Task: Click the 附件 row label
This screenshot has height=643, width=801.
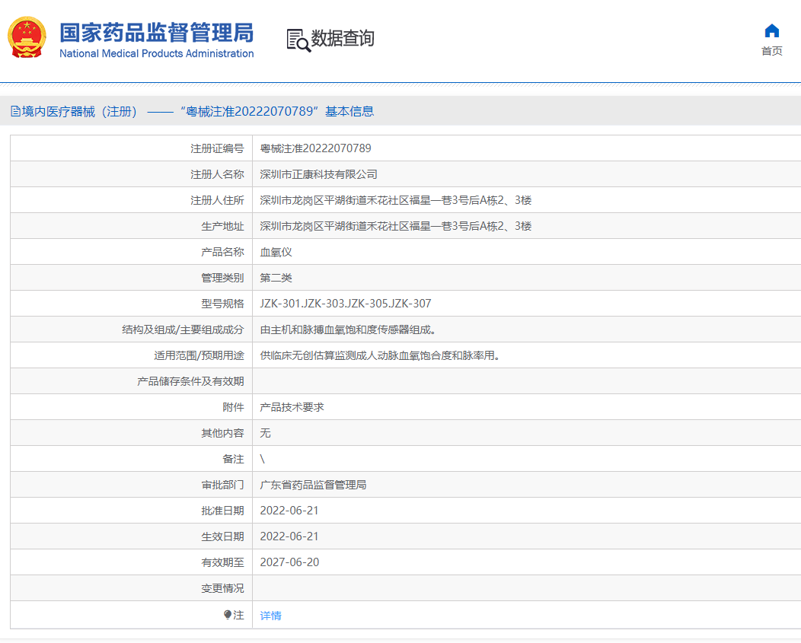Action: pos(234,408)
